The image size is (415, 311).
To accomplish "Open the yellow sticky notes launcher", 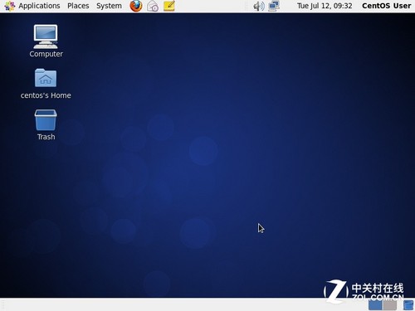I will pyautogui.click(x=169, y=6).
